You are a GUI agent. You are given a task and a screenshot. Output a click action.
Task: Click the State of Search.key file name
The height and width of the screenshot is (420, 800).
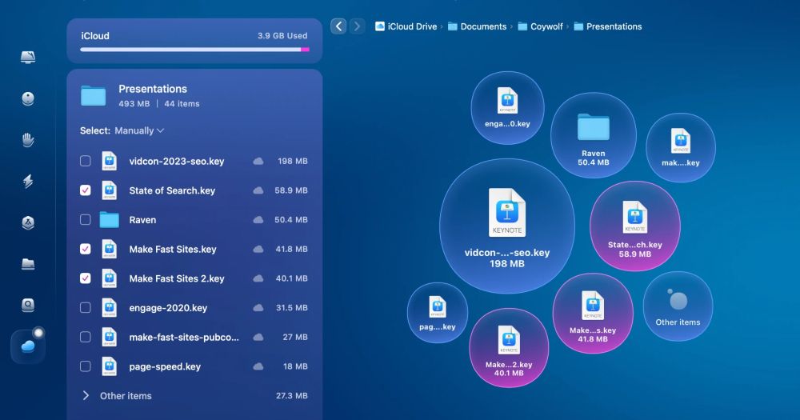click(x=172, y=190)
